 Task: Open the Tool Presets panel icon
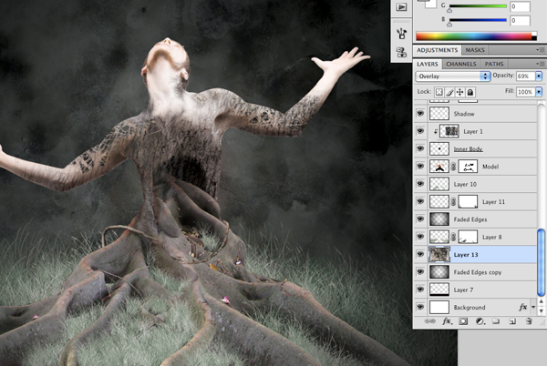[x=401, y=53]
